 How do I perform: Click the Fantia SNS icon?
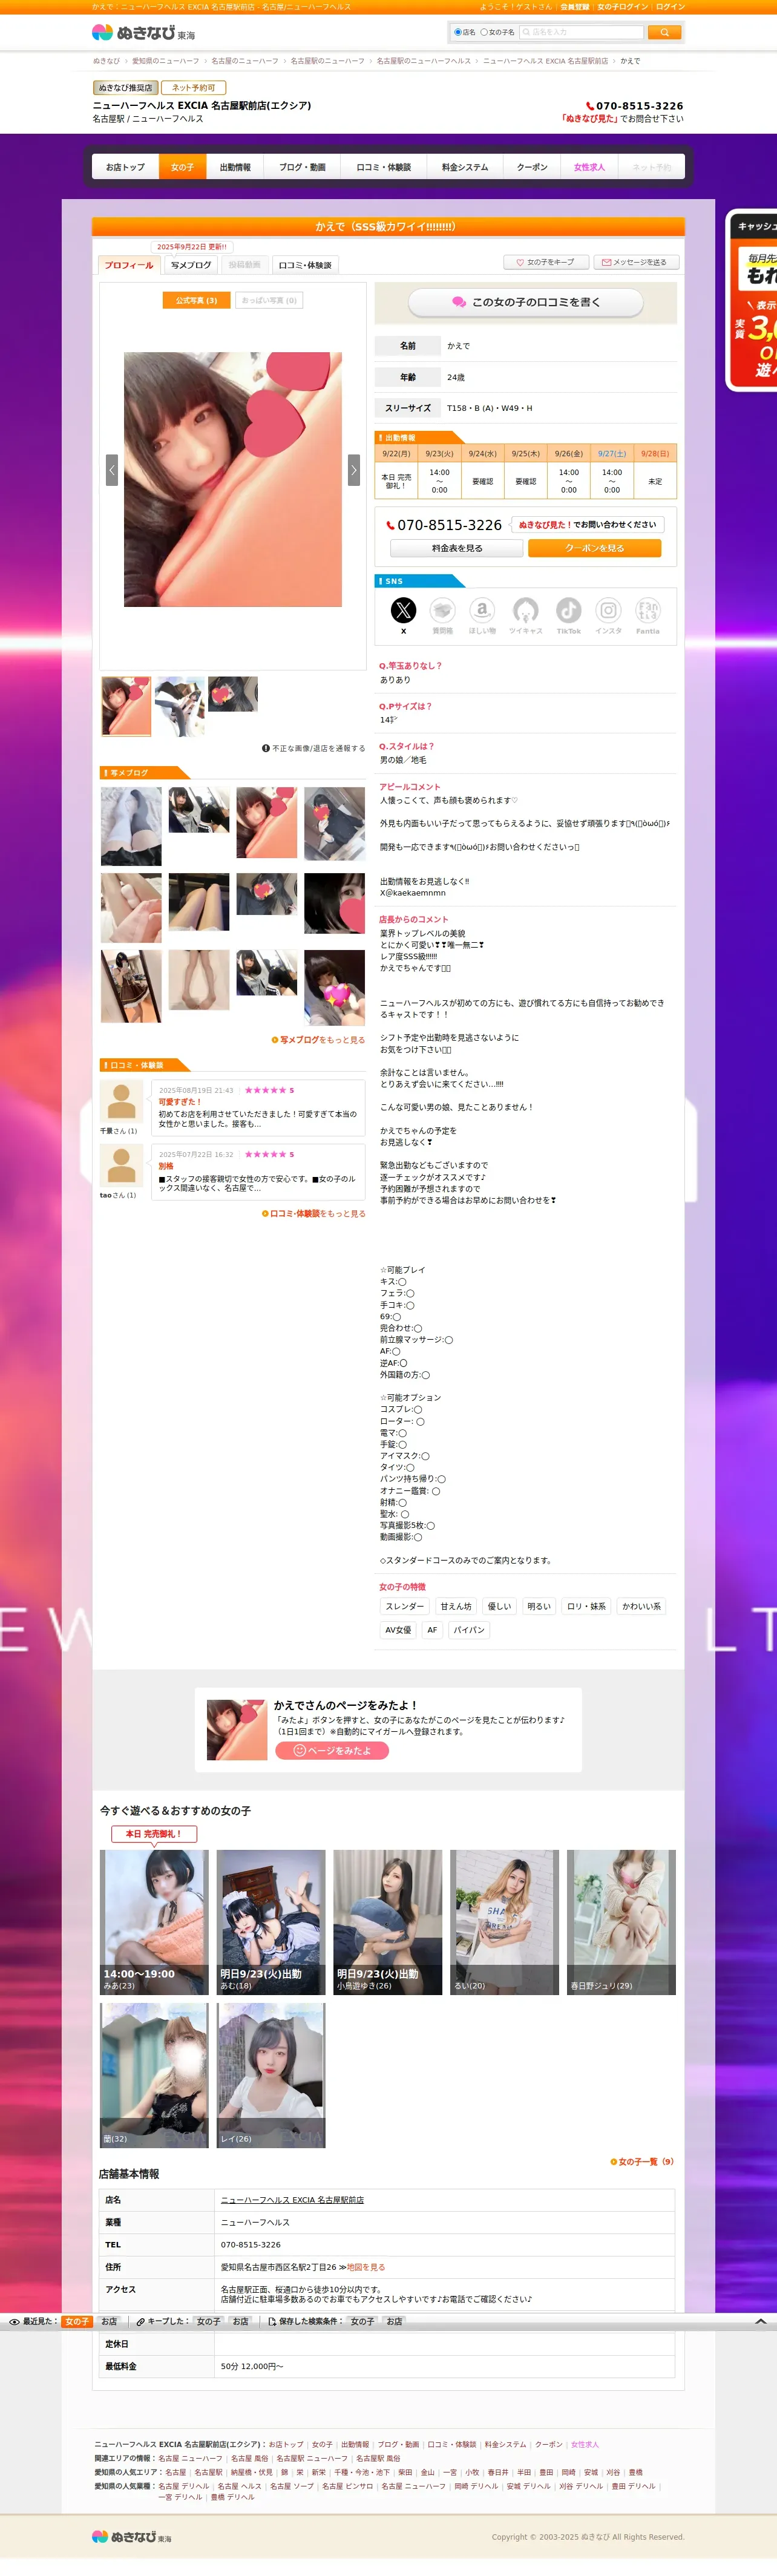648,610
